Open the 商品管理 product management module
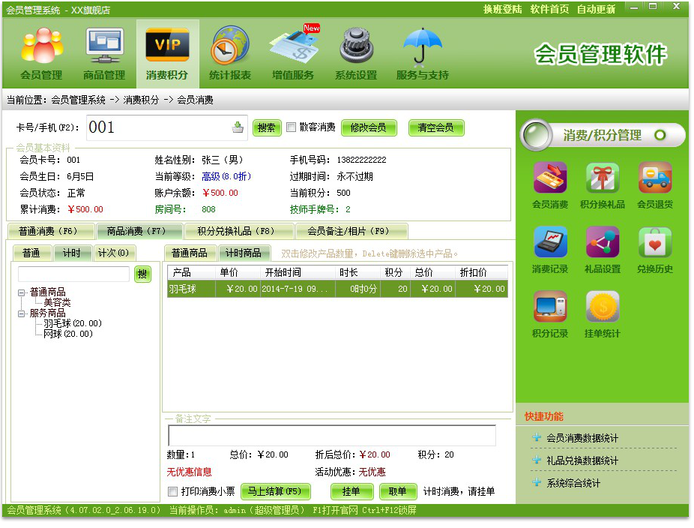This screenshot has width=694, height=528. tap(104, 52)
